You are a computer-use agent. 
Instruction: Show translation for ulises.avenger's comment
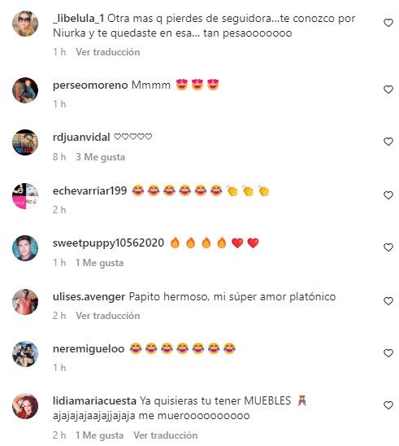(x=107, y=316)
